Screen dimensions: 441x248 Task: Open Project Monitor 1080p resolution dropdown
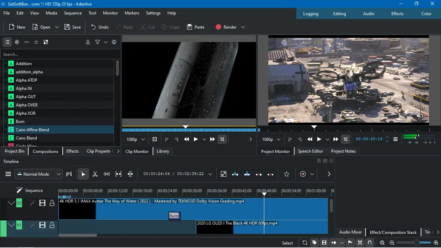coord(271,139)
